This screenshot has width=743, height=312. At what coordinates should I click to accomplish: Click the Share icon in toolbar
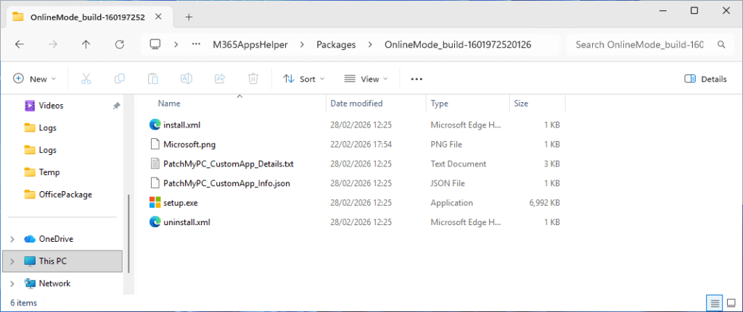point(220,79)
